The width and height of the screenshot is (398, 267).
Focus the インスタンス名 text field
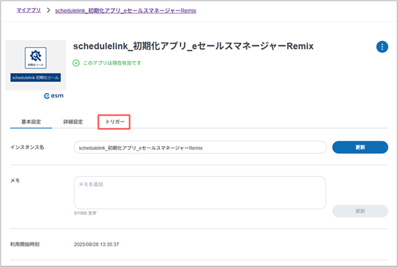[199, 147]
